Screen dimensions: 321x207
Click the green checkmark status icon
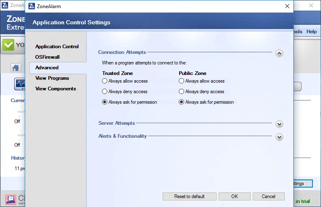tap(8, 45)
